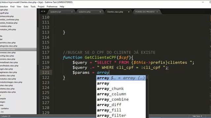
Task: Open login.class.php in the sidebar
Action: click(7, 69)
